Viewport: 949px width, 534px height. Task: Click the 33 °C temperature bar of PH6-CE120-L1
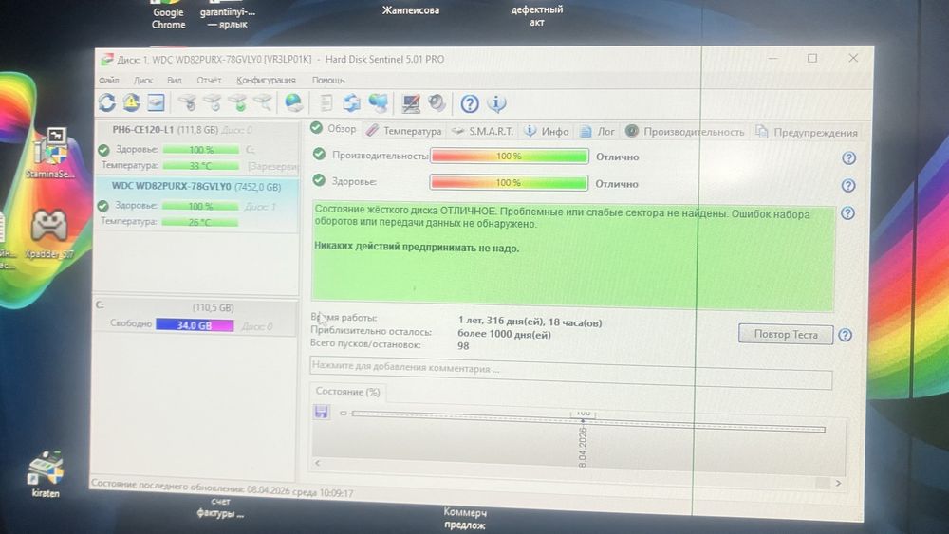click(201, 166)
